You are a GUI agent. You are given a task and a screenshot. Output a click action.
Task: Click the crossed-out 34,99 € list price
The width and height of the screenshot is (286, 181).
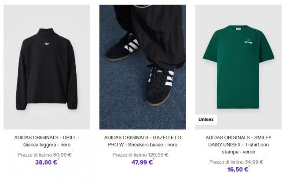pyautogui.click(x=254, y=162)
